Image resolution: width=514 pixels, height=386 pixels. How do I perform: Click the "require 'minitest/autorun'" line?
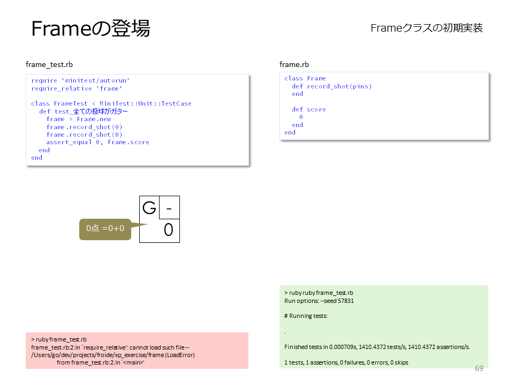click(x=80, y=80)
